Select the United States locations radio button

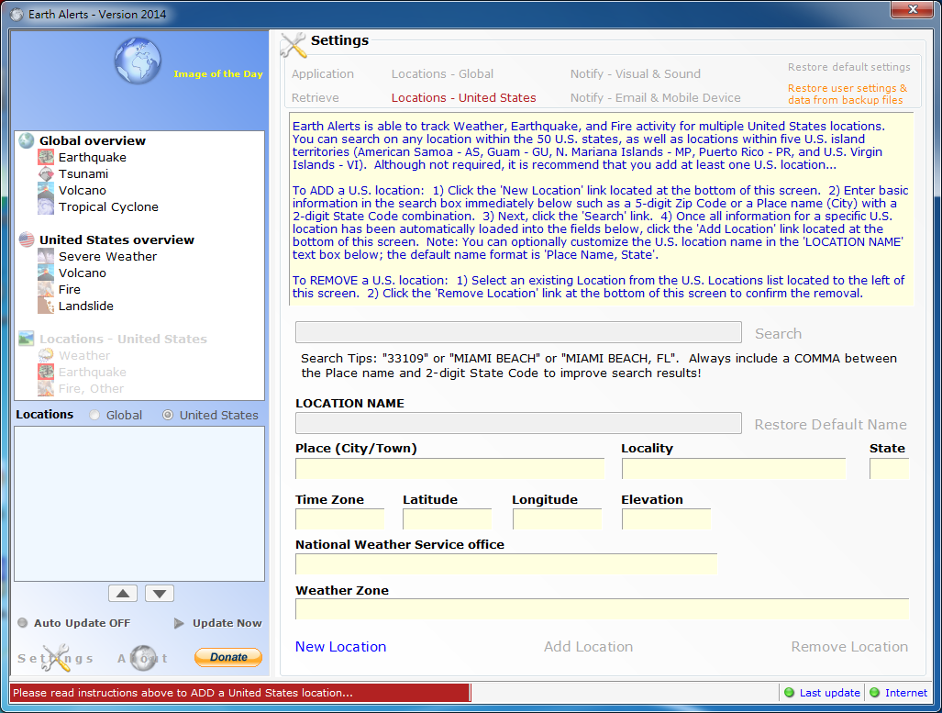coord(168,415)
